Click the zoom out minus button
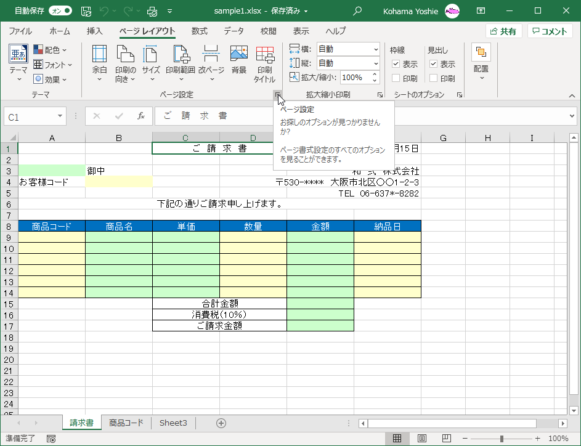 point(465,439)
